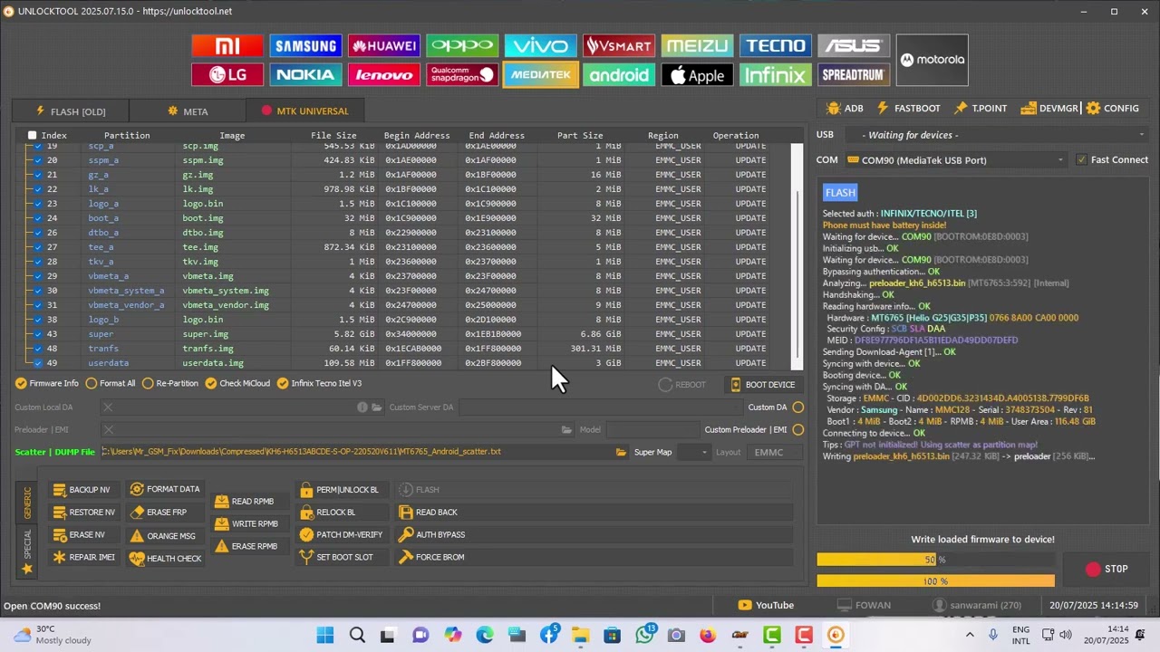Switch to the MTK UNIVERSAL tab
The height and width of the screenshot is (652, 1160).
tap(304, 111)
